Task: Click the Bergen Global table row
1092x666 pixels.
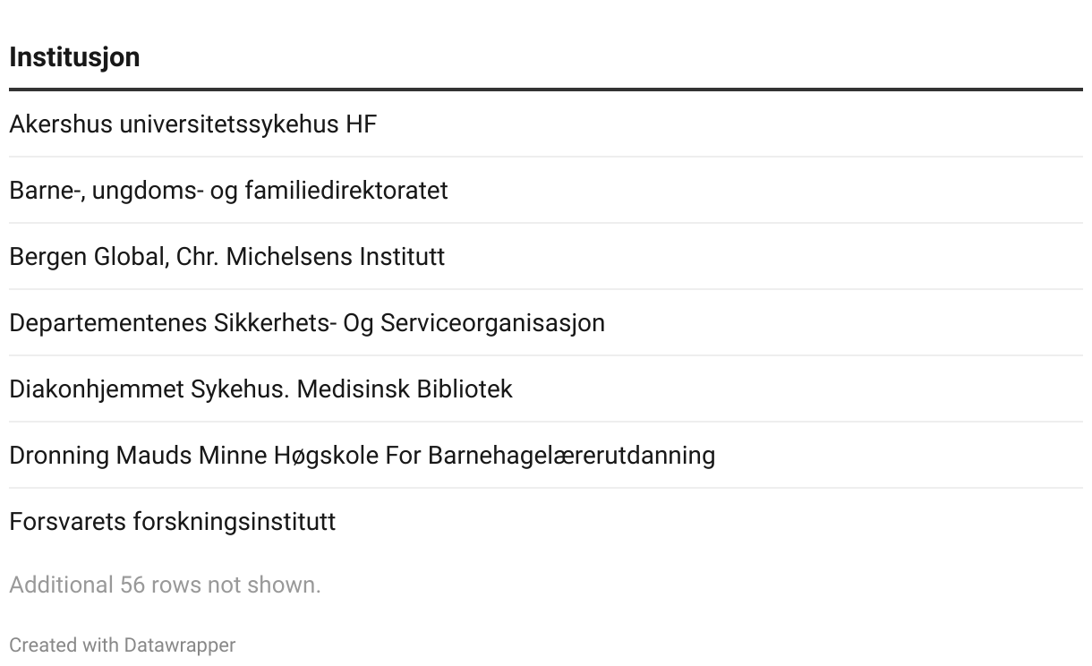Action: point(226,257)
